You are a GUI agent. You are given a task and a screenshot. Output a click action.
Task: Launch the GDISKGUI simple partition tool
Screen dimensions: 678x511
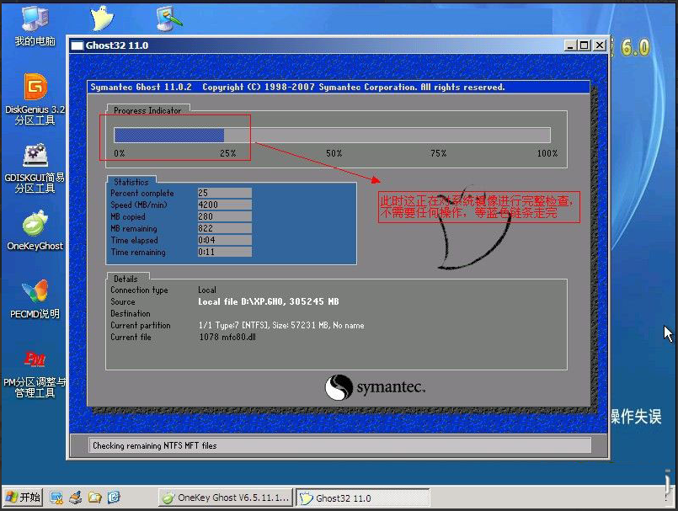[x=35, y=157]
